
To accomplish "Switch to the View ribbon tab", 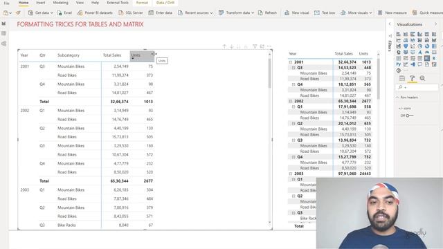I will coord(80,3).
